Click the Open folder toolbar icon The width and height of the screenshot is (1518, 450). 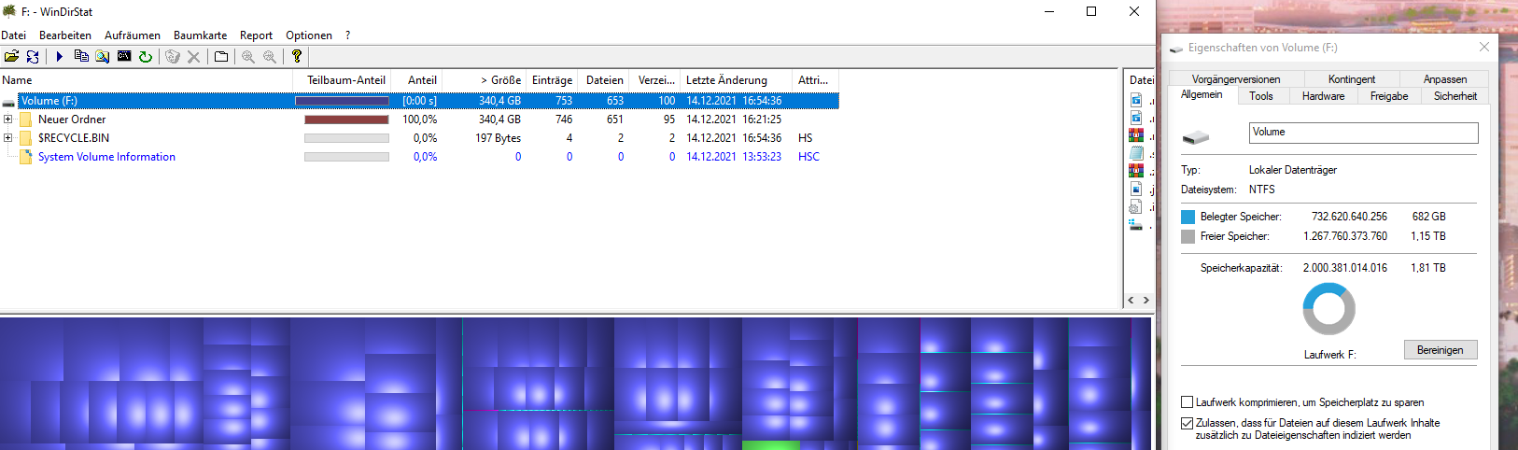11,57
